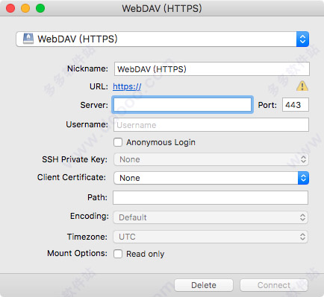Click the Connect button
Viewport: 324px width, 297px height.
click(x=274, y=285)
